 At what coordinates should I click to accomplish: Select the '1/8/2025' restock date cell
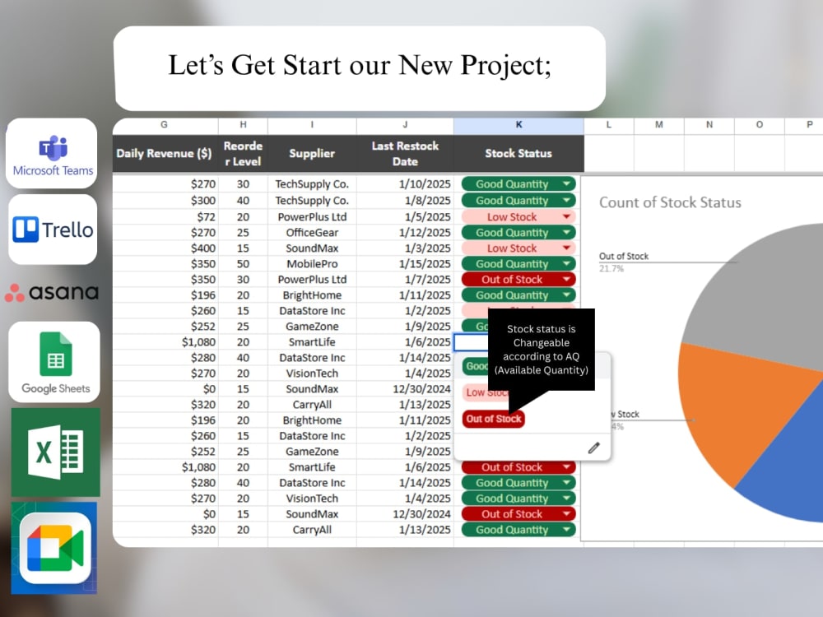pos(405,201)
